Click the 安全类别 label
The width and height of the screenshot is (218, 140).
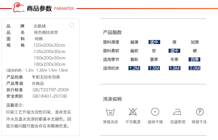15,96
